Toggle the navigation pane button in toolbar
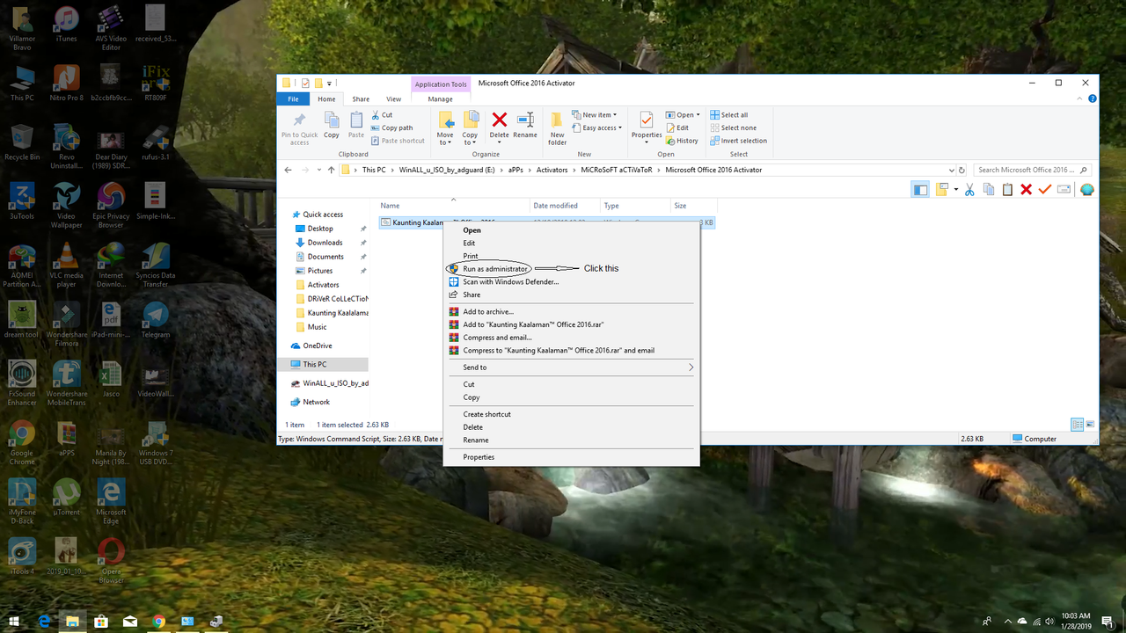This screenshot has width=1126, height=633. tap(920, 189)
